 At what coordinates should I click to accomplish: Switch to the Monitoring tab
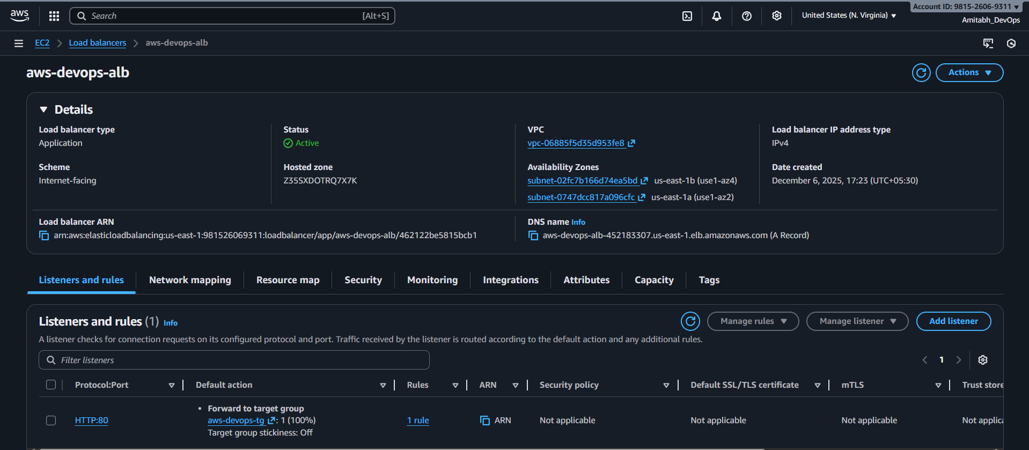point(432,280)
